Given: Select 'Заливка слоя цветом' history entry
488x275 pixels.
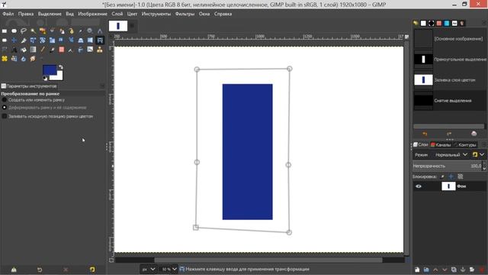Looking at the screenshot, I should point(450,79).
